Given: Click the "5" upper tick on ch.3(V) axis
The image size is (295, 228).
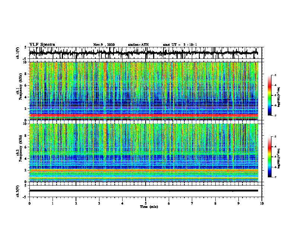Looking at the screenshot, I should (26, 186).
